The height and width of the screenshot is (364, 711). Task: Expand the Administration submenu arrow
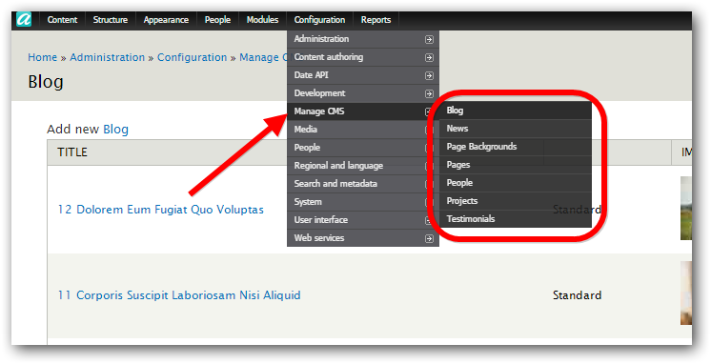point(429,39)
